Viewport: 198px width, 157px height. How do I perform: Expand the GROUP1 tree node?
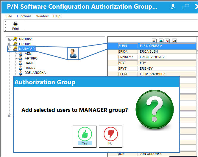tap(10, 44)
